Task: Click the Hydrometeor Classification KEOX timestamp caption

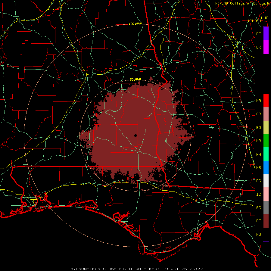Action: click(x=137, y=269)
